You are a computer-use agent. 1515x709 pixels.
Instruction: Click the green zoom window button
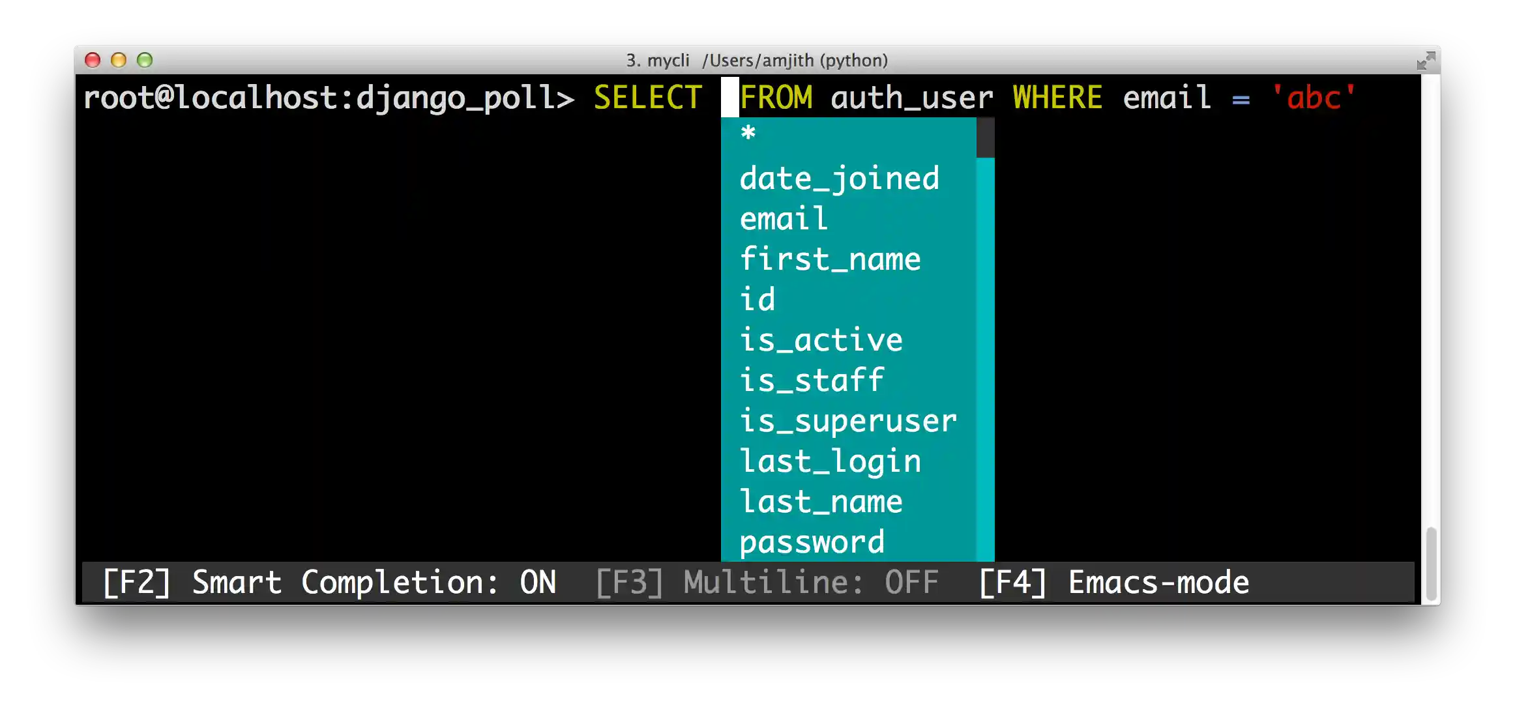[145, 61]
